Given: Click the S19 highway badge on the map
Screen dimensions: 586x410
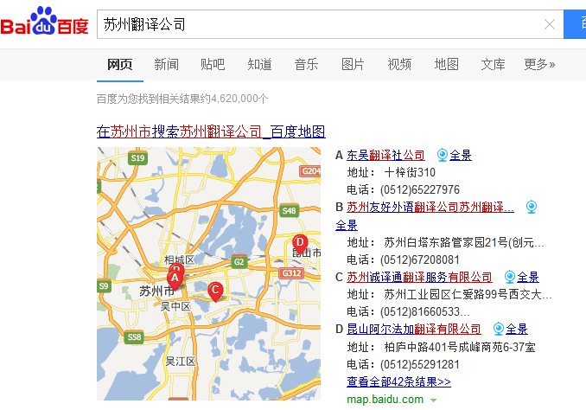Looking at the screenshot, I should pyautogui.click(x=137, y=158).
